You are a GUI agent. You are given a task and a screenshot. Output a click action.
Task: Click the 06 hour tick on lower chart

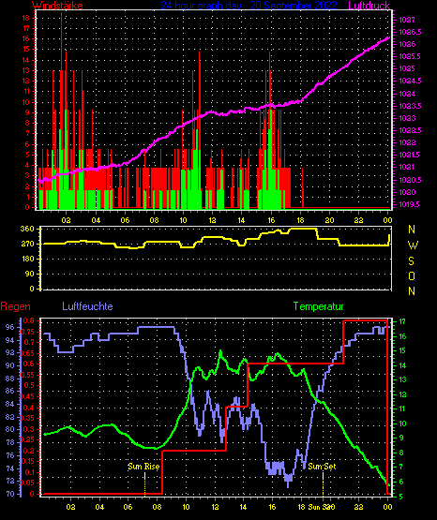(x=128, y=507)
